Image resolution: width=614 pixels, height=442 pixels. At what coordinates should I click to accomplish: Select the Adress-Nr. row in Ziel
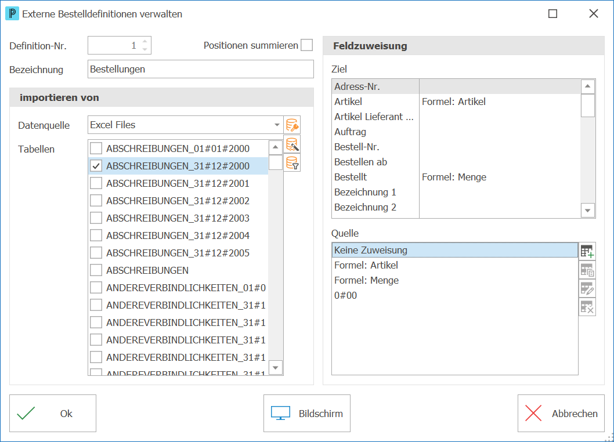click(456, 86)
